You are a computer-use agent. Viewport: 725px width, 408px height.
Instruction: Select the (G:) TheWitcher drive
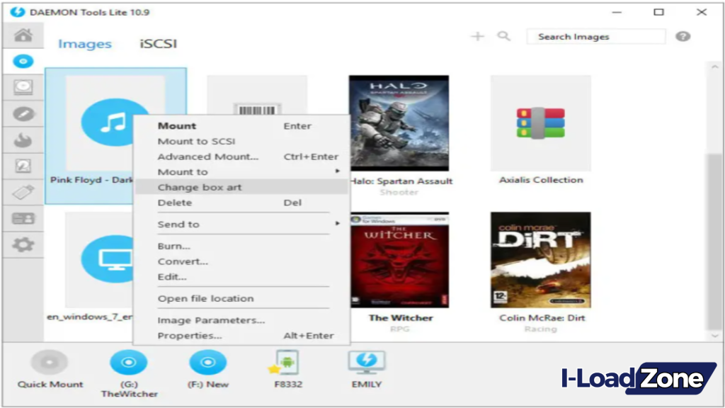click(x=129, y=363)
